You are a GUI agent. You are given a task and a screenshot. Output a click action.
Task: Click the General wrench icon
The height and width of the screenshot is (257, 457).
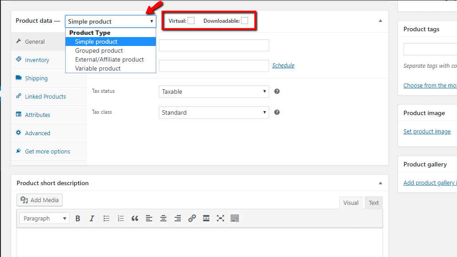tap(19, 41)
